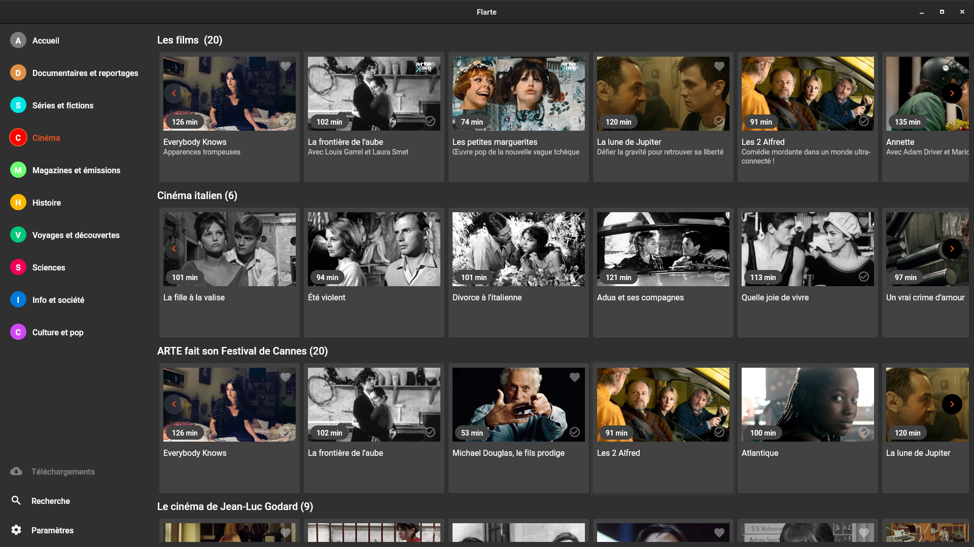Open the Paramètres gear icon
The image size is (974, 547).
16,530
